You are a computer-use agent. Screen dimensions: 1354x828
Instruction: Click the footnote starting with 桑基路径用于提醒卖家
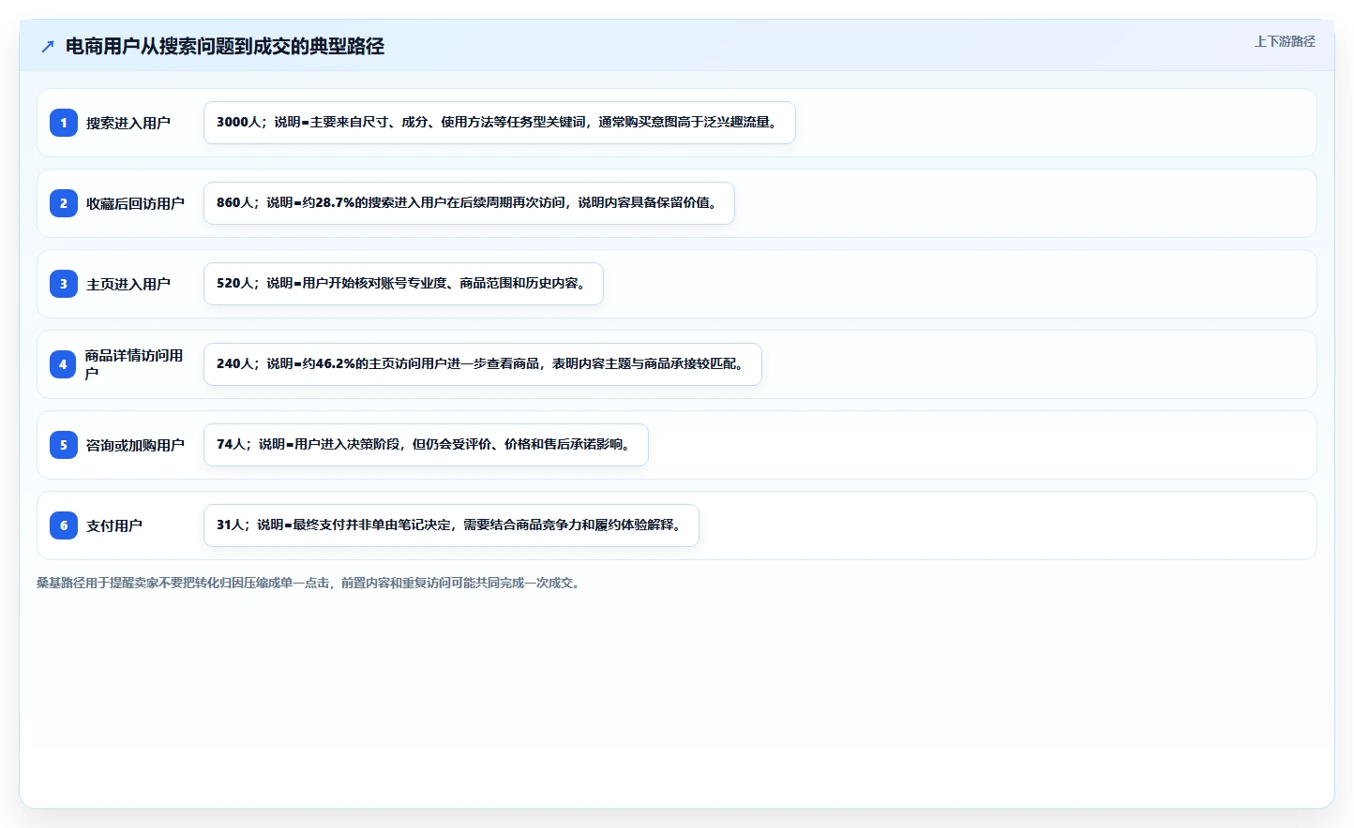[310, 583]
